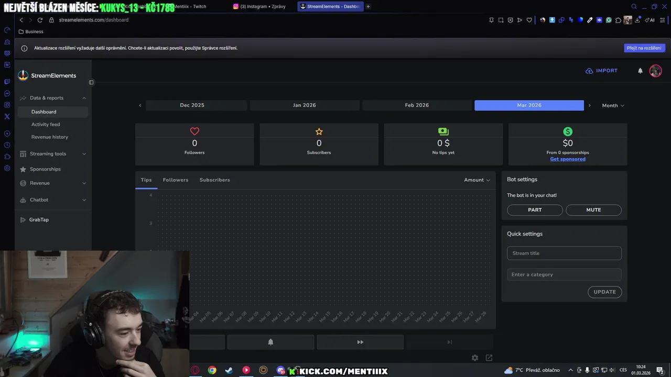This screenshot has height=377, width=671.
Task: Open the Dashboard menu item
Action: click(52, 112)
